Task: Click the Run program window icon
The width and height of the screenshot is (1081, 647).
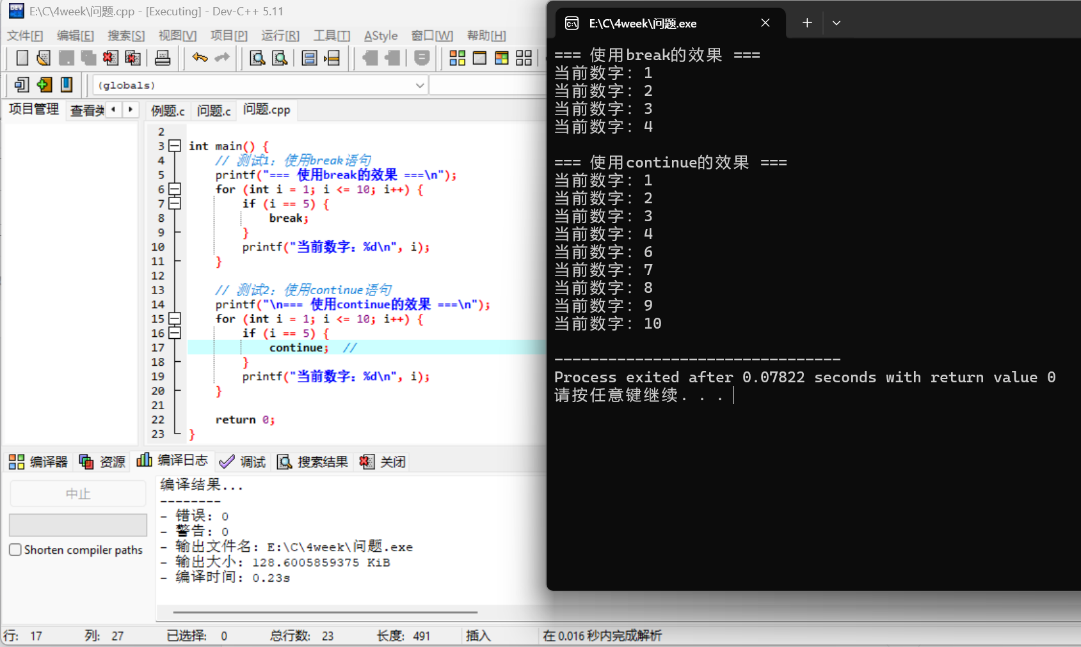Action: coord(479,58)
